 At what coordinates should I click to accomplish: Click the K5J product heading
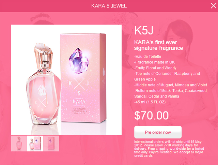click(x=144, y=30)
